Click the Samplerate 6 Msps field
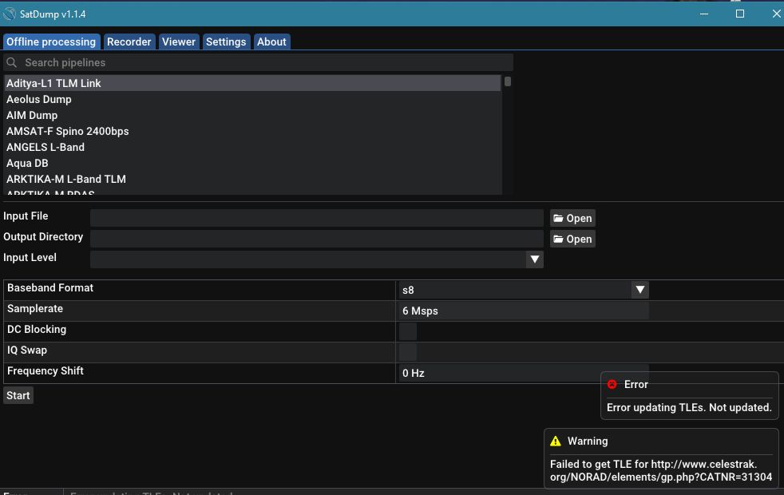This screenshot has height=495, width=784. (x=524, y=311)
